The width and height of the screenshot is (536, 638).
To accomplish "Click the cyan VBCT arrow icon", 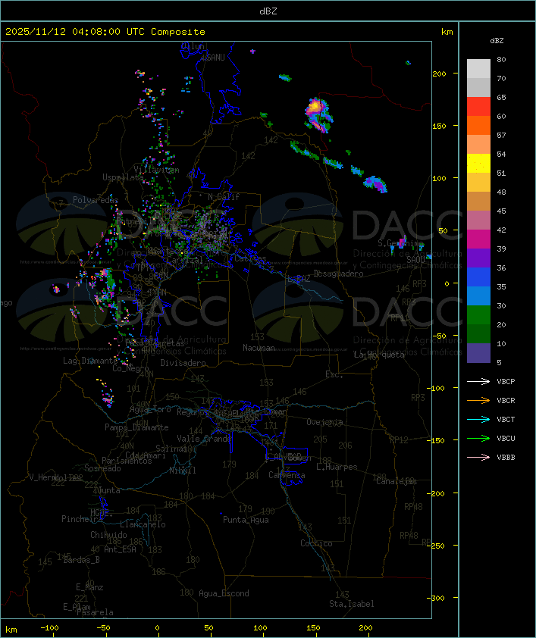I will [478, 419].
